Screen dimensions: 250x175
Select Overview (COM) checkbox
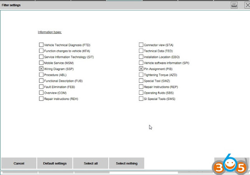click(41, 93)
